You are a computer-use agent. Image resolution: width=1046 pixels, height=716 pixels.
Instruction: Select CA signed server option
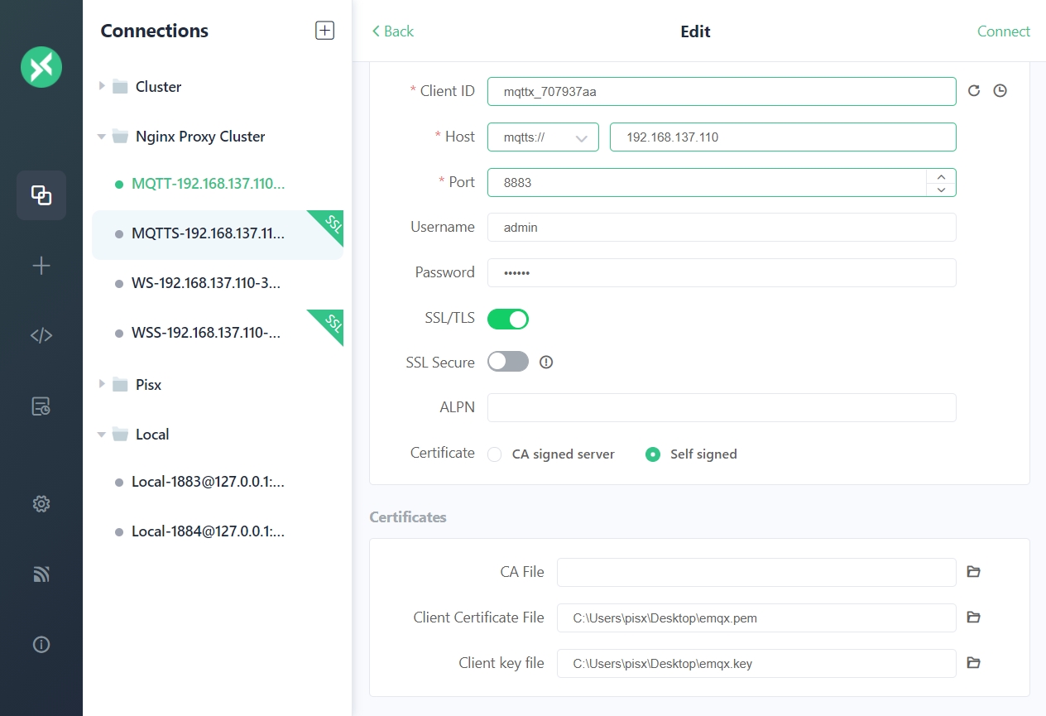click(495, 454)
